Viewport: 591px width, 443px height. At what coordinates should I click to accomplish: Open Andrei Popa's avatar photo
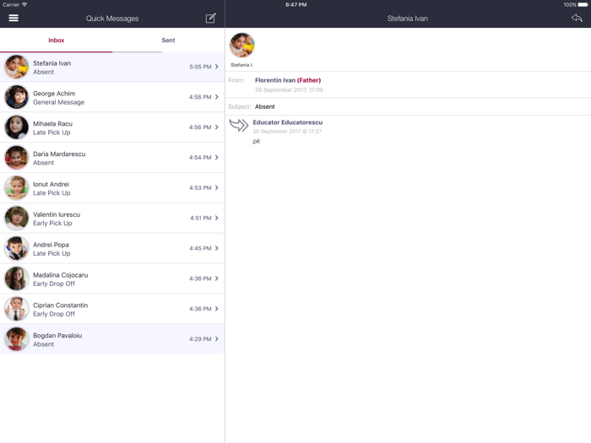click(x=16, y=248)
